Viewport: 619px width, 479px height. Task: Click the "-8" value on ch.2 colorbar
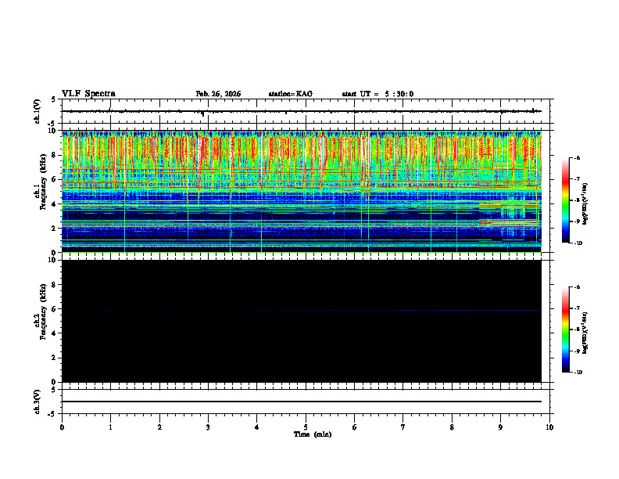[x=577, y=330]
